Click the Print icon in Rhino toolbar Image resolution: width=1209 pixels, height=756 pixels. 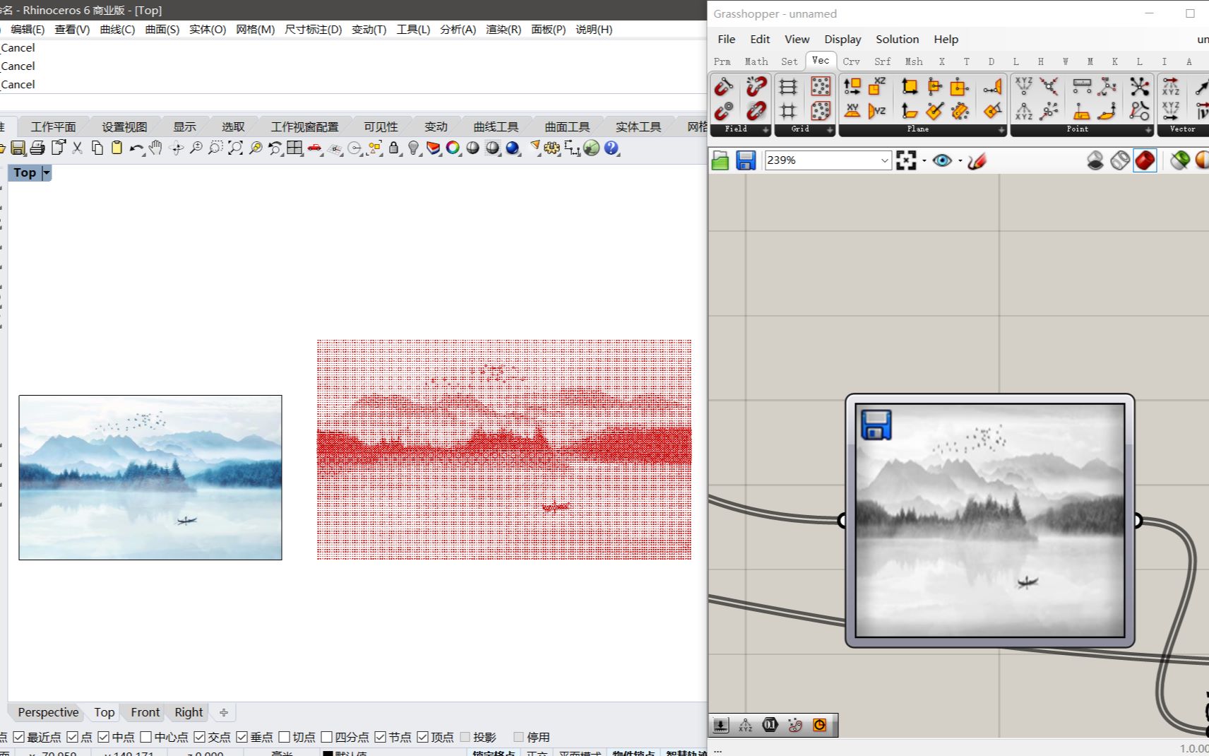pos(37,148)
